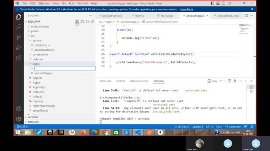Open Skype from the taskbar

point(127,133)
